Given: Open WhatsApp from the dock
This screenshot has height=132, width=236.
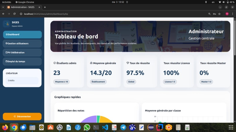Looking at the screenshot, I should (87, 128).
